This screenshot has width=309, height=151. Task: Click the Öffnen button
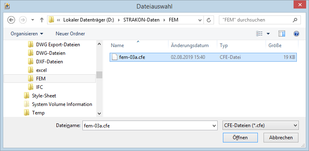coord(240,137)
